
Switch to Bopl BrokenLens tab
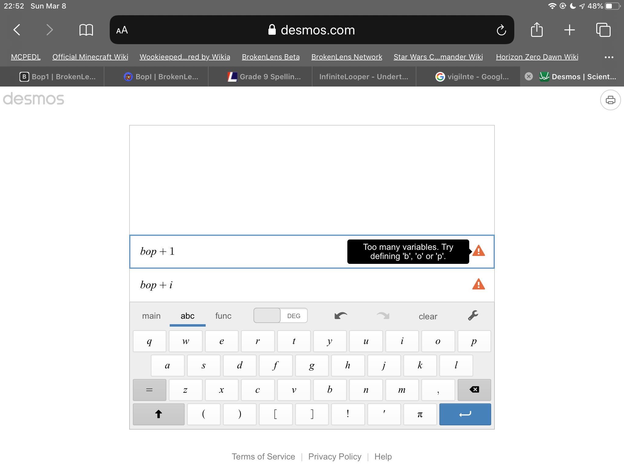tap(156, 76)
